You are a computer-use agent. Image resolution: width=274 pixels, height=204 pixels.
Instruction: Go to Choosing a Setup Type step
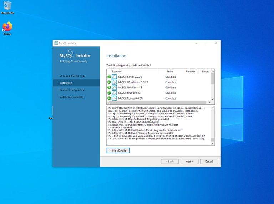click(72, 76)
